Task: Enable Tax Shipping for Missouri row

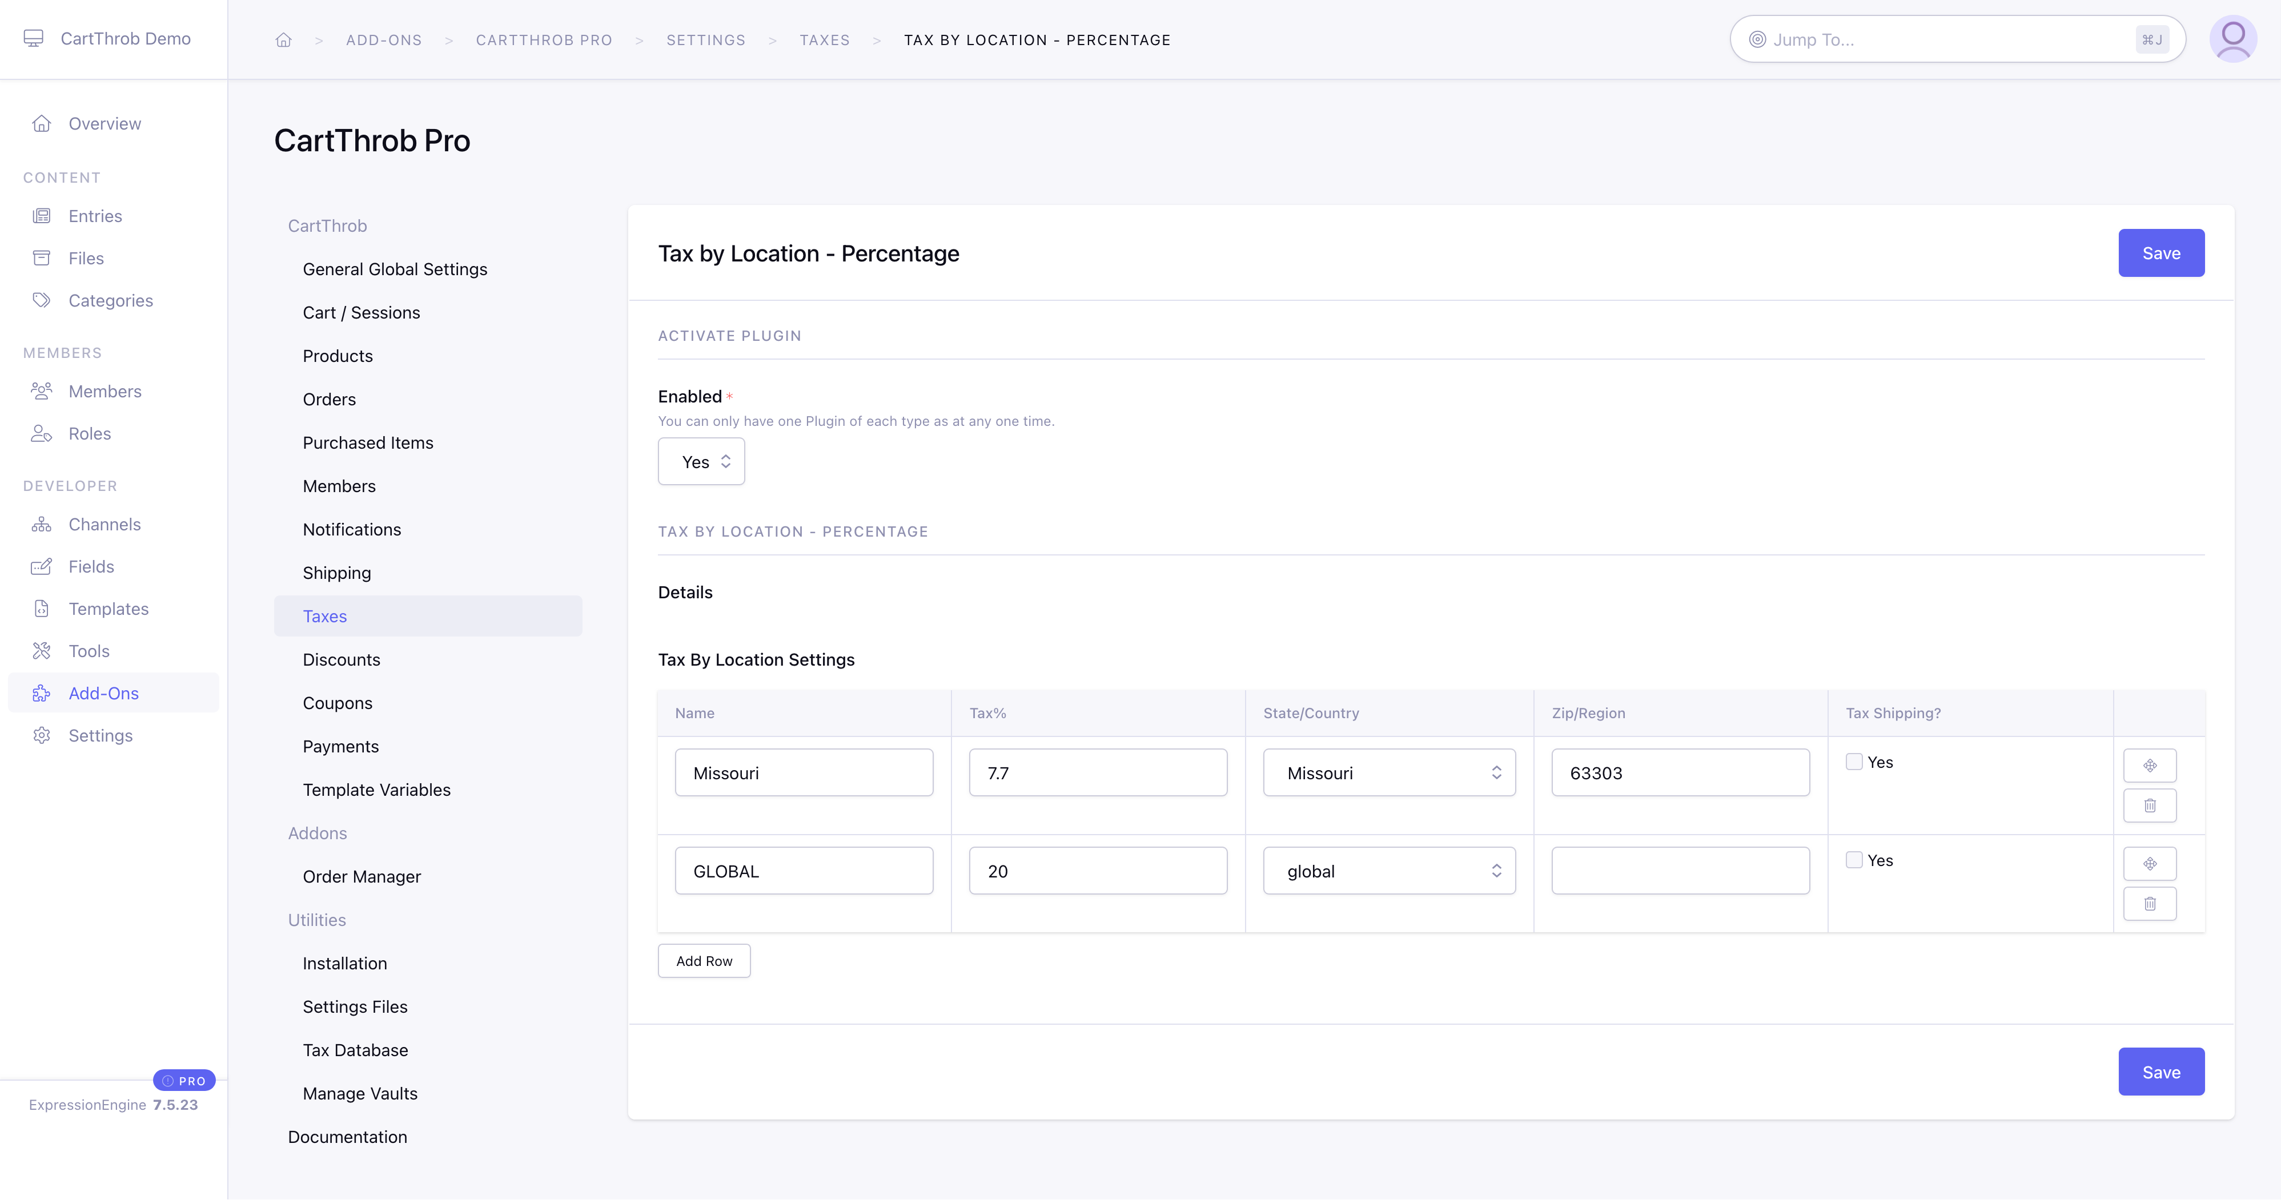Action: click(1853, 762)
